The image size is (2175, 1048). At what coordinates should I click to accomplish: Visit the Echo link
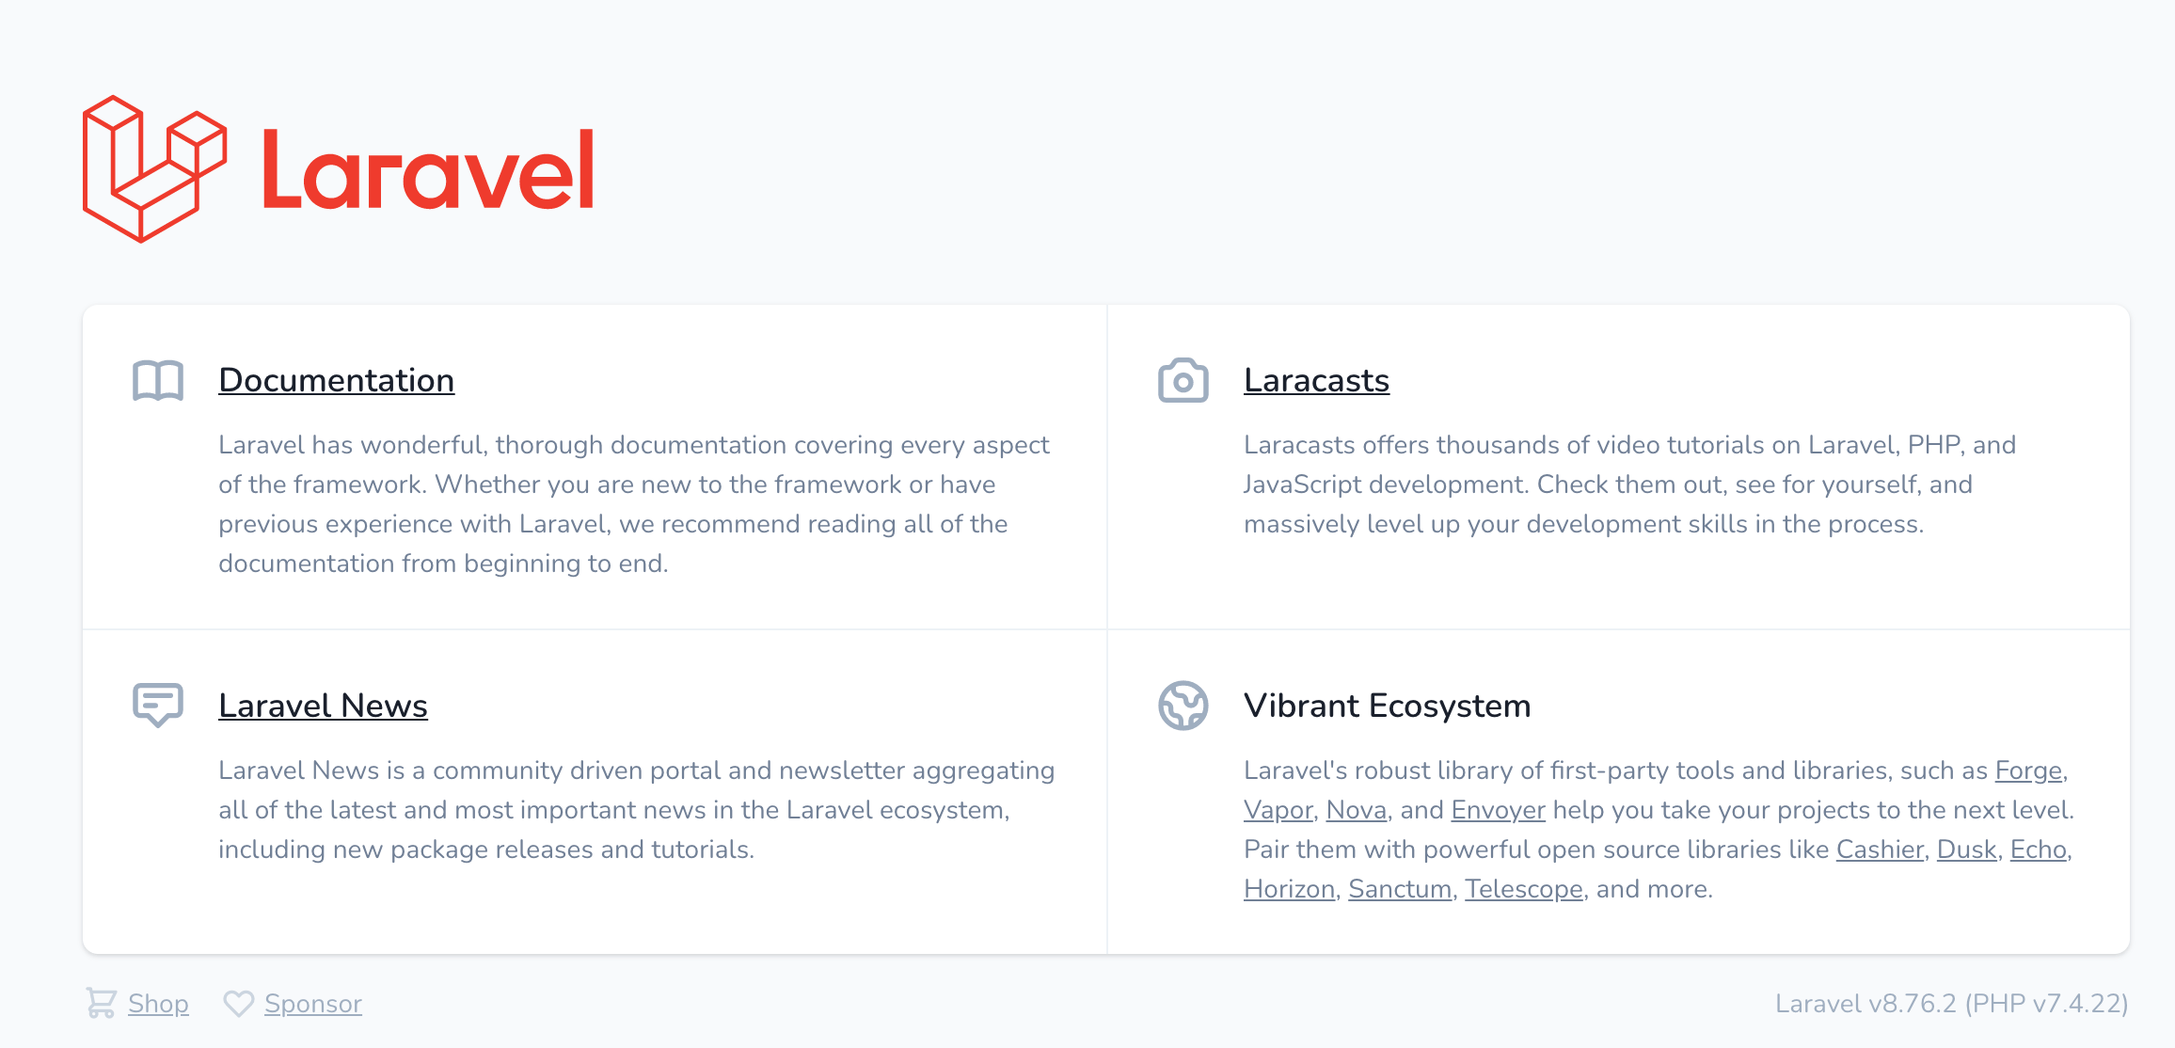point(2038,850)
